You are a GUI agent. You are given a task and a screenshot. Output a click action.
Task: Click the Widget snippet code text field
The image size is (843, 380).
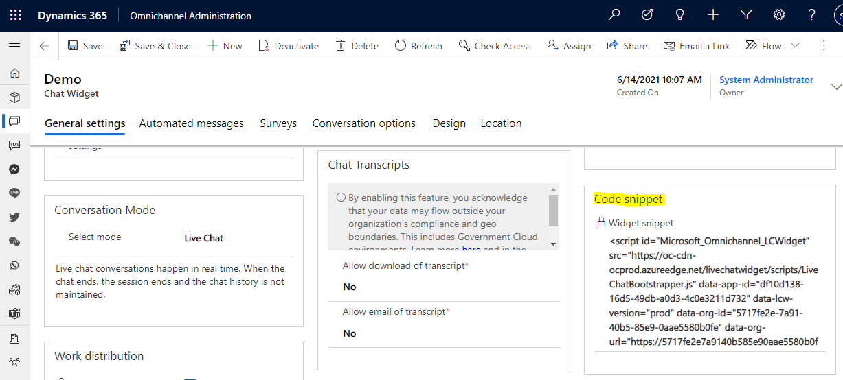[x=714, y=292]
